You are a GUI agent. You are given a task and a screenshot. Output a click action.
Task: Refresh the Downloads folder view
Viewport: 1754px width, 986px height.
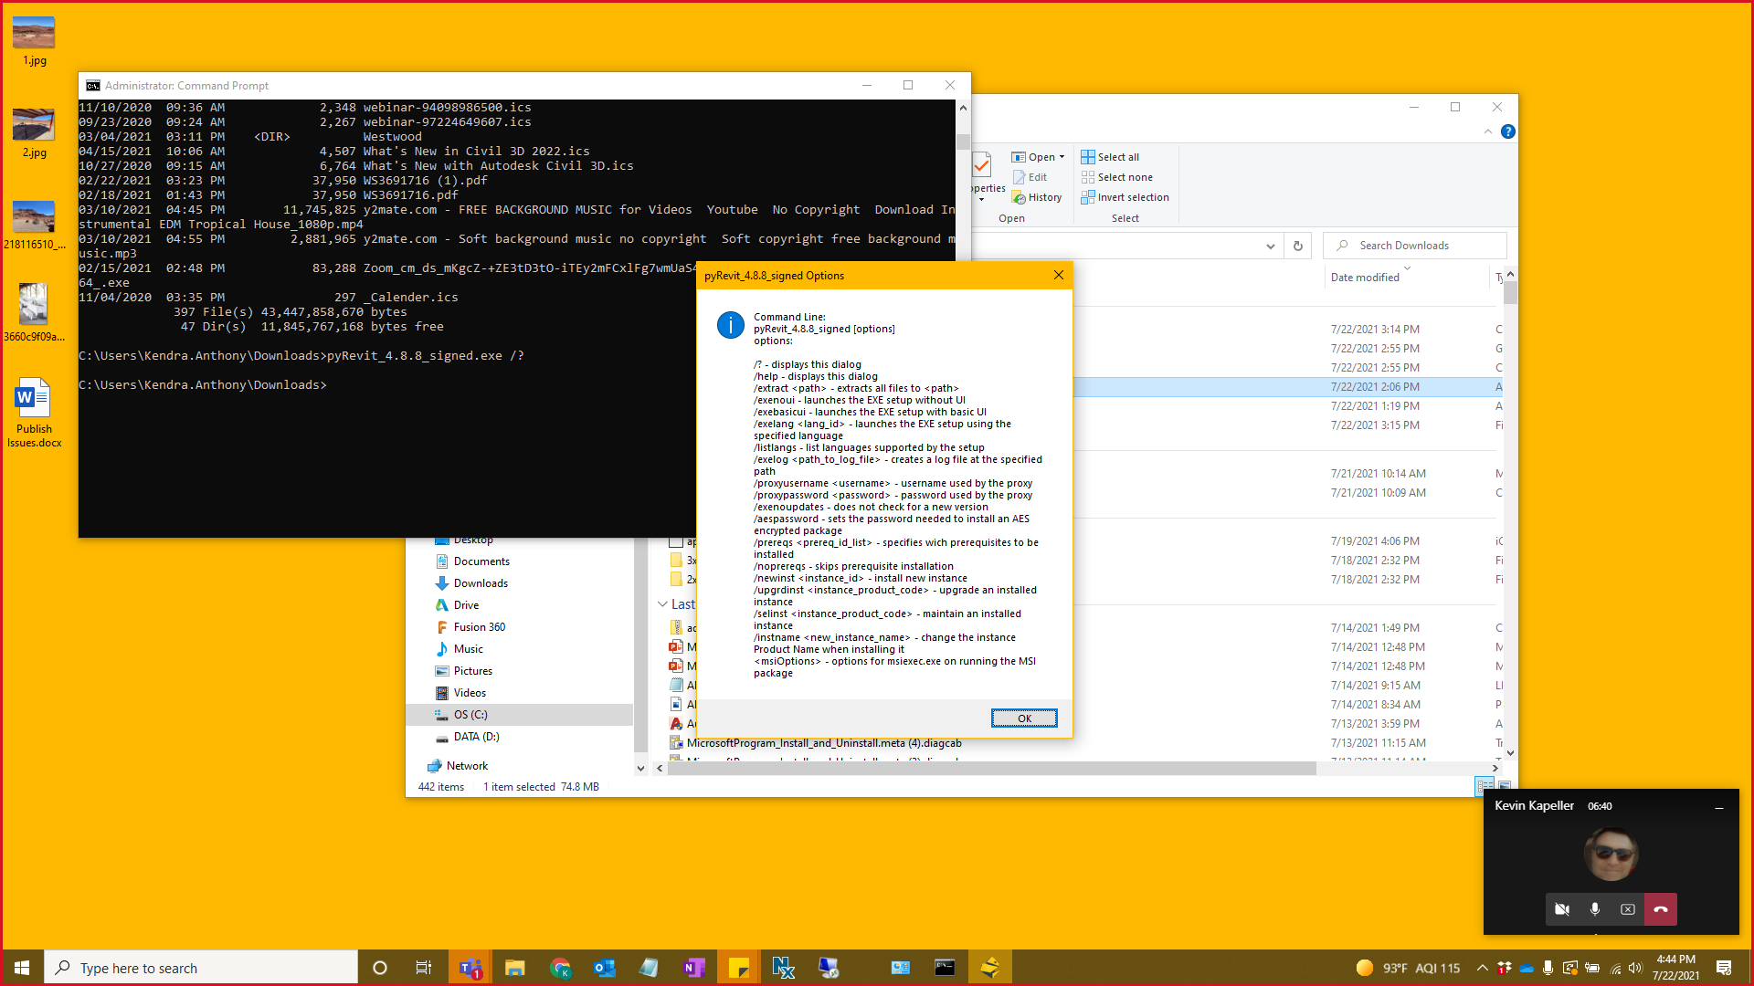[1298, 246]
